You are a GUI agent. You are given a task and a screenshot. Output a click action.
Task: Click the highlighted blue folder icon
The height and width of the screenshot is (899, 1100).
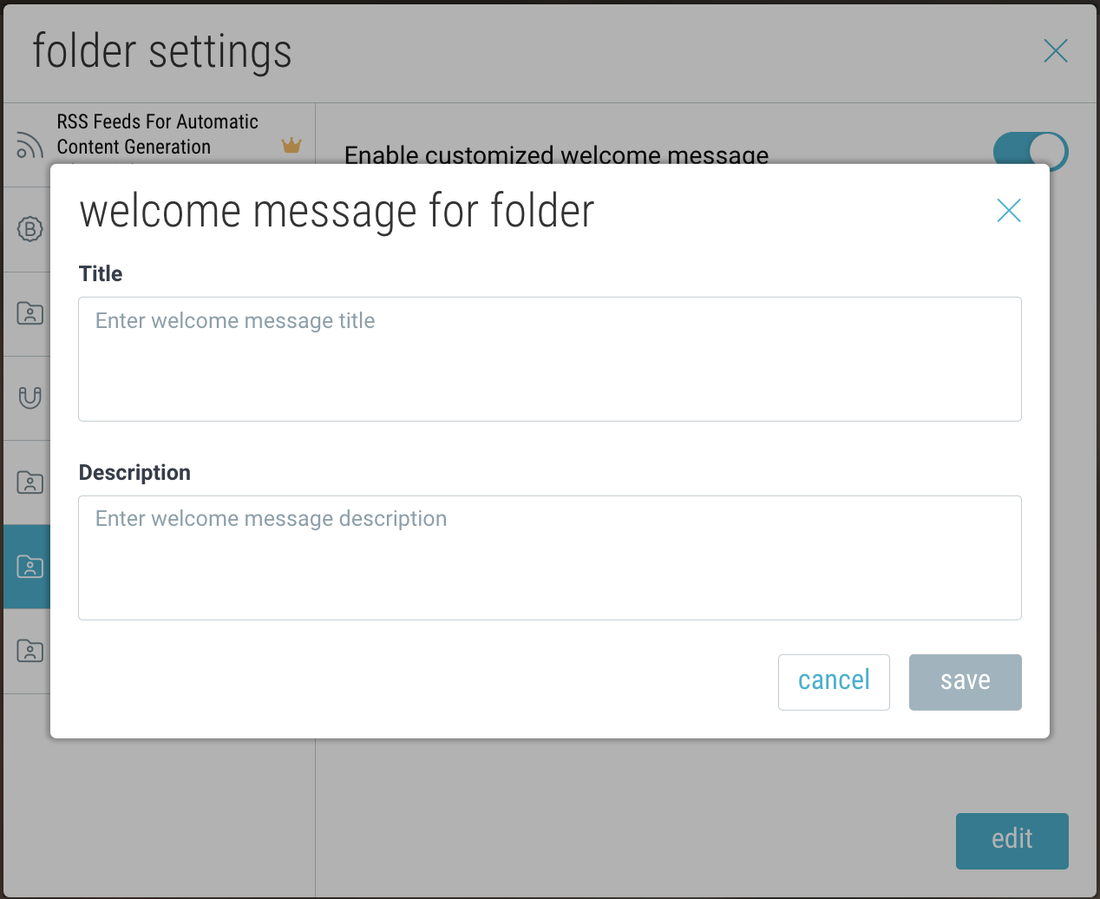point(29,567)
